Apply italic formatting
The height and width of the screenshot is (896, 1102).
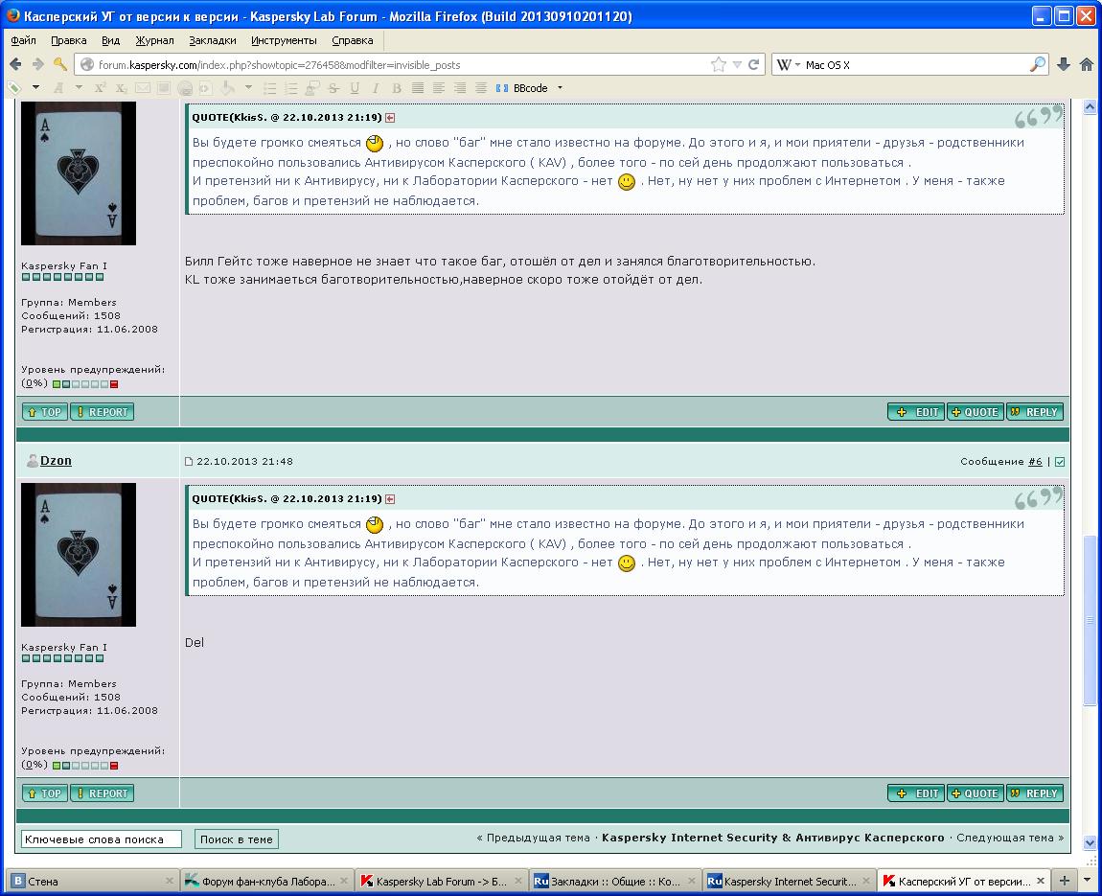tap(376, 88)
